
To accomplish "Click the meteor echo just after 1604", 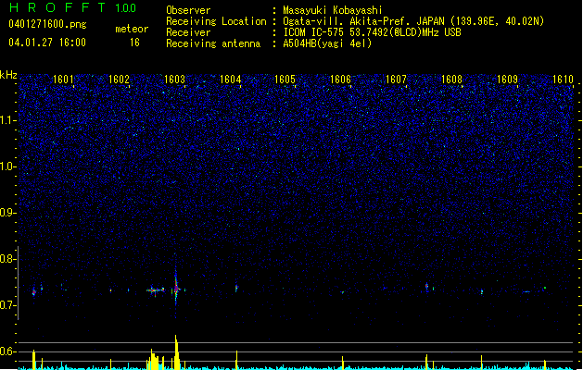I will point(236,288).
